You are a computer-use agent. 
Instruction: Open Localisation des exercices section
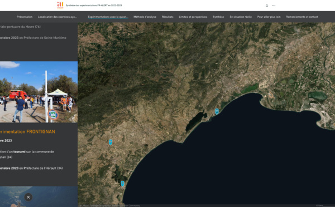click(x=58, y=17)
